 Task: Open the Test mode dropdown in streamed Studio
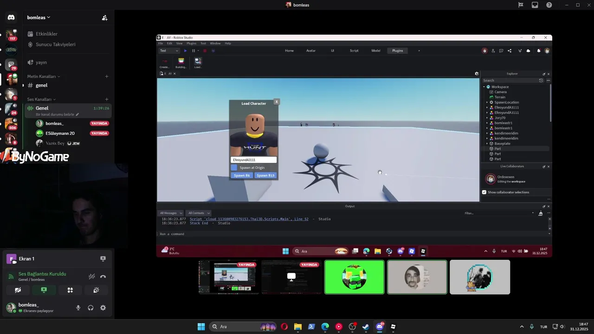click(169, 51)
